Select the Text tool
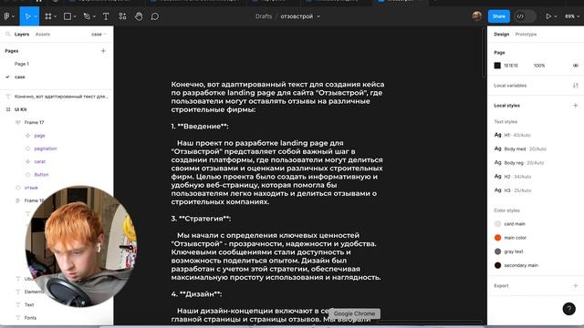This screenshot has height=328, width=584. [106, 16]
